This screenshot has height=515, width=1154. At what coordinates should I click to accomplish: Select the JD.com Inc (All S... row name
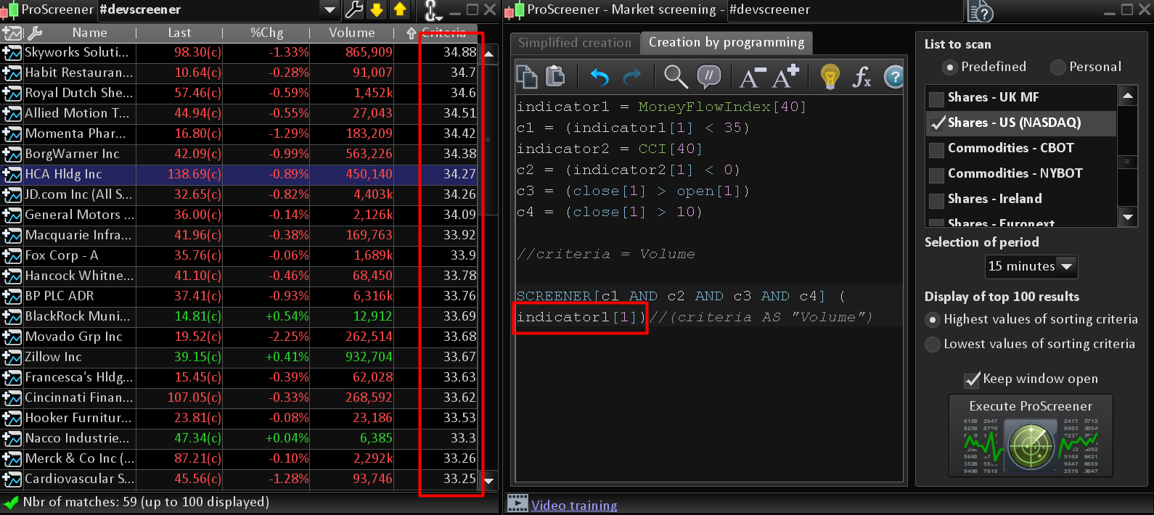pos(78,194)
